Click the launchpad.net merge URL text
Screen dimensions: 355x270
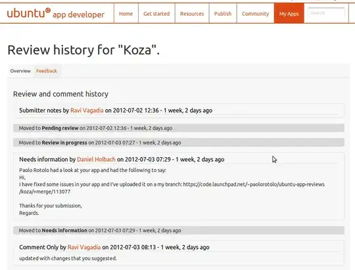[172, 188]
